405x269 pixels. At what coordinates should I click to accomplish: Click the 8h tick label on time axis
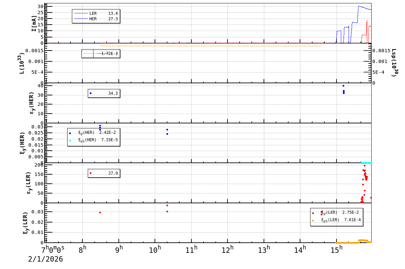point(83,249)
